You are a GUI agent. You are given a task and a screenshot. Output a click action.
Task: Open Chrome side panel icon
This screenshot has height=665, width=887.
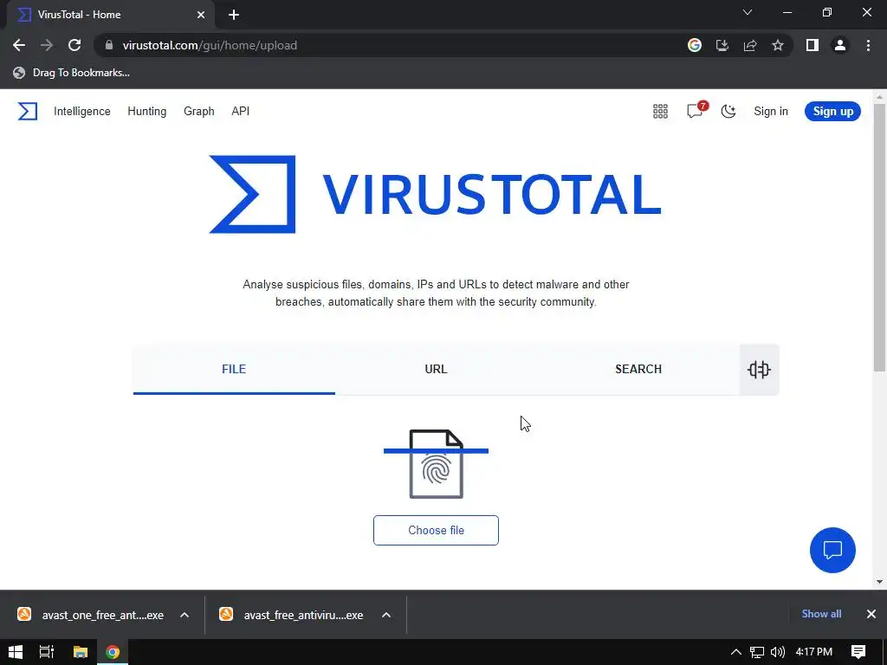click(813, 45)
